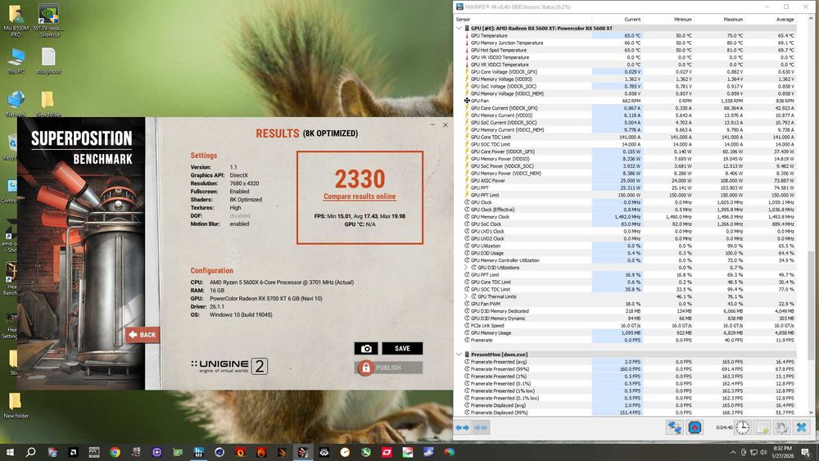Image resolution: width=819 pixels, height=461 pixels.
Task: Show hidden tray icons chevron
Action: [x=733, y=452]
